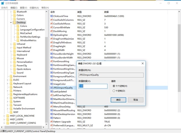Click the MouseWheelRouting DWORD icon
181x133 pixels.
[52, 110]
